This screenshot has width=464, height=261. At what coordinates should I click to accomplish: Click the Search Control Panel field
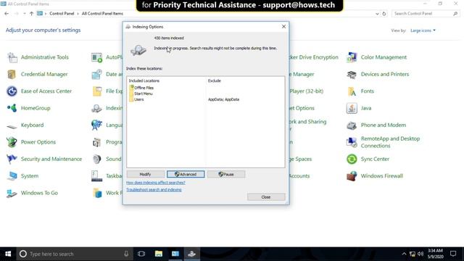tap(426, 14)
